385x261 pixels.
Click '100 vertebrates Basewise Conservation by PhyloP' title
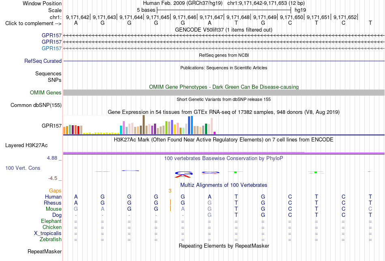[224, 158]
